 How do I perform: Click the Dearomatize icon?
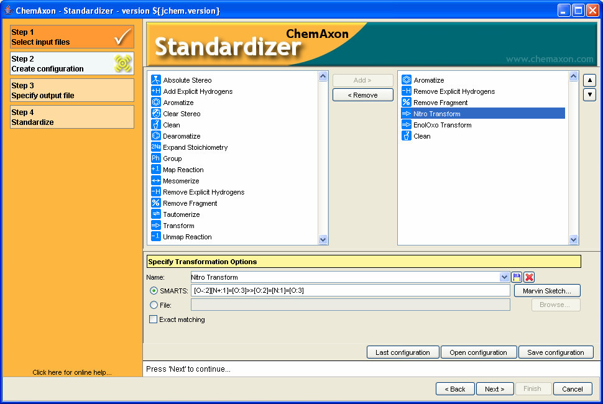(156, 135)
